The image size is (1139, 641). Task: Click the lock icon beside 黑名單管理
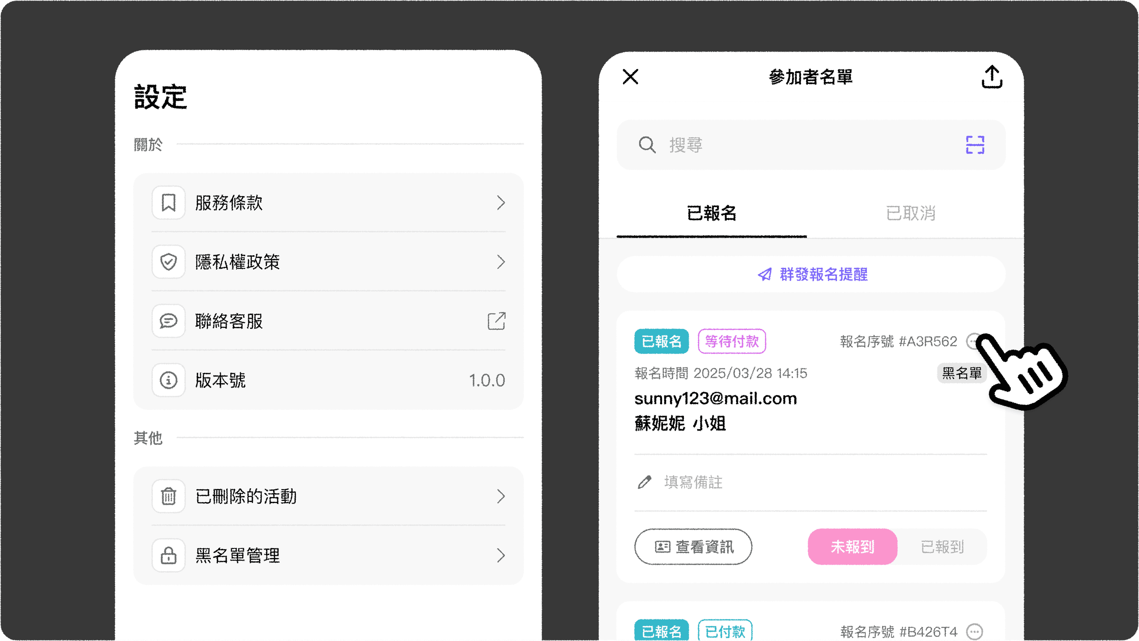[x=168, y=555]
